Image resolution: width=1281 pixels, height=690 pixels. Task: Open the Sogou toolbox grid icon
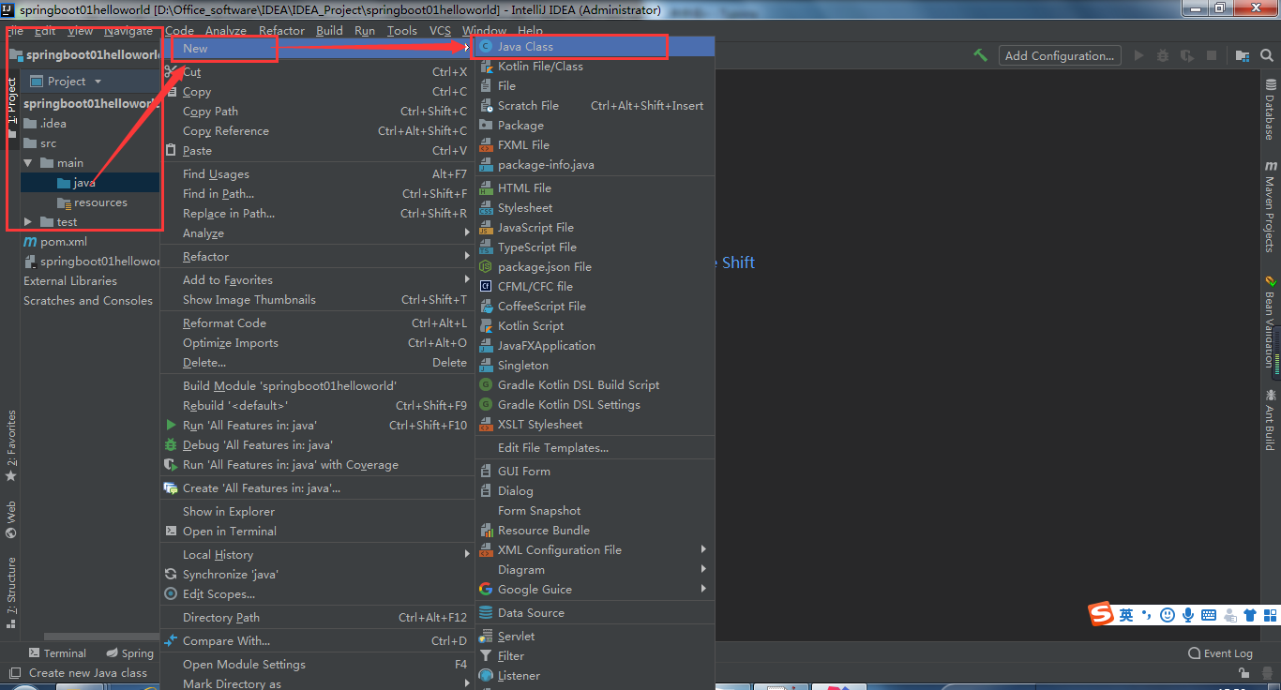[1269, 615]
